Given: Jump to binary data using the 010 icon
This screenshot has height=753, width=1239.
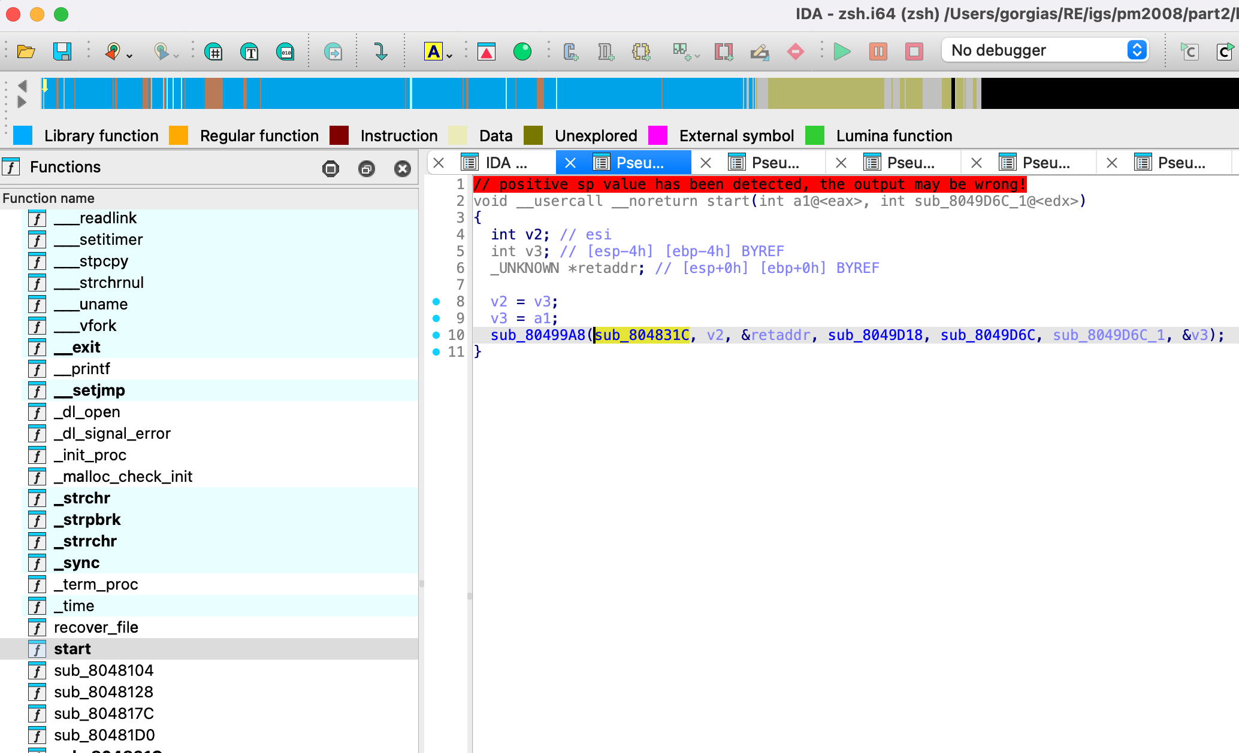Looking at the screenshot, I should (x=285, y=51).
